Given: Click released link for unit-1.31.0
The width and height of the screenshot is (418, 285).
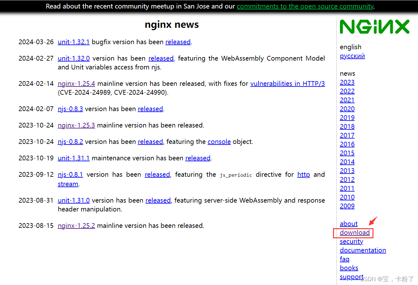Looking at the screenshot, I should 158,200.
